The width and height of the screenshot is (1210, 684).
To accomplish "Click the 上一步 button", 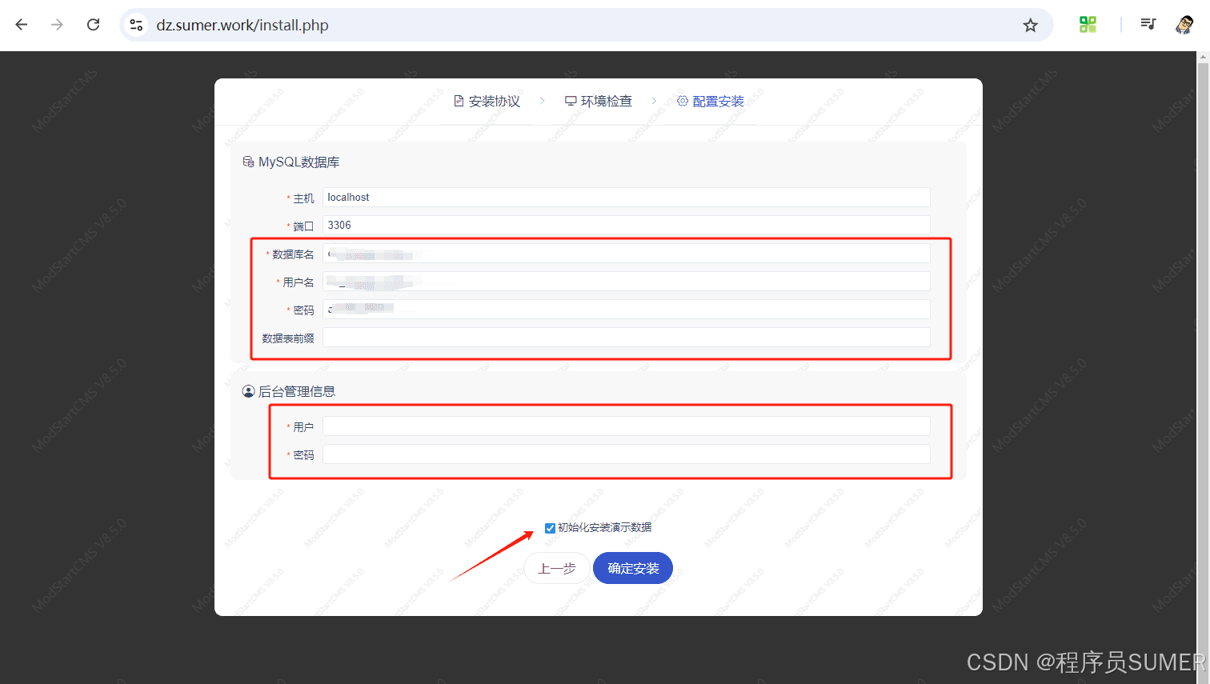I will coord(557,568).
